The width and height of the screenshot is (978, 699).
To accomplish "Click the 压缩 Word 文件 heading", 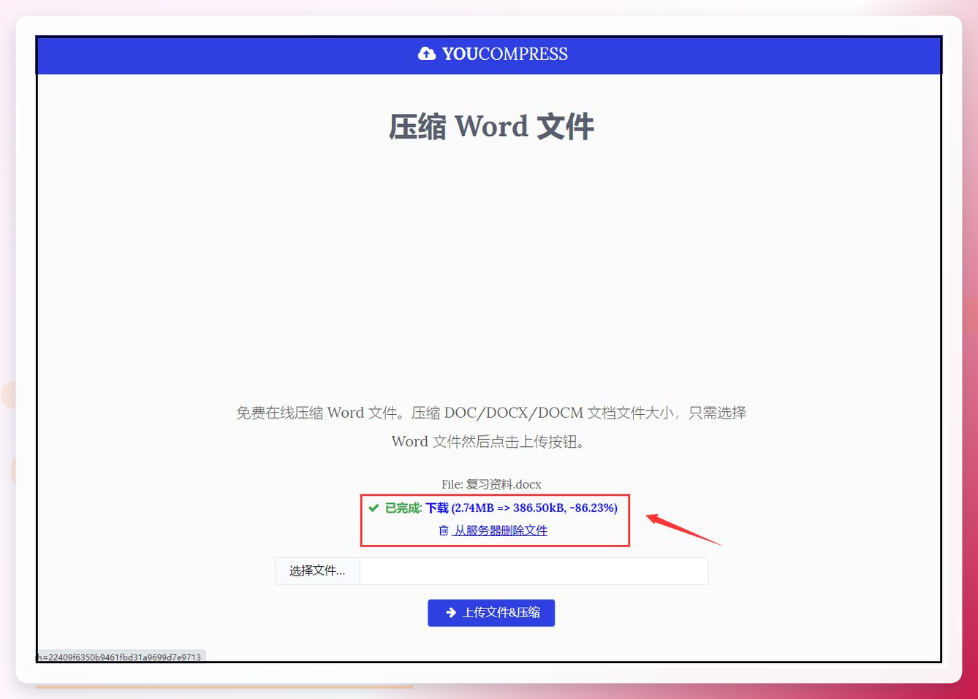I will coord(491,126).
